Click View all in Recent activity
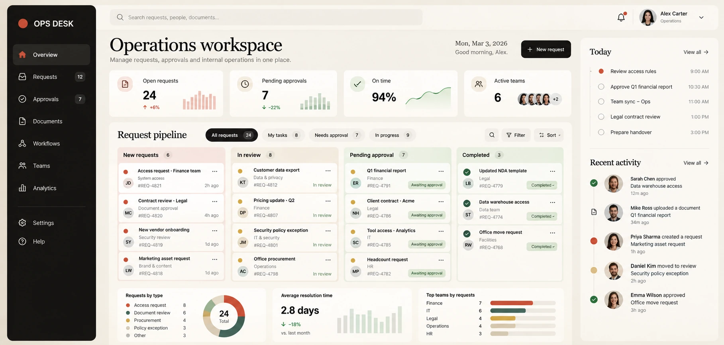 click(696, 163)
